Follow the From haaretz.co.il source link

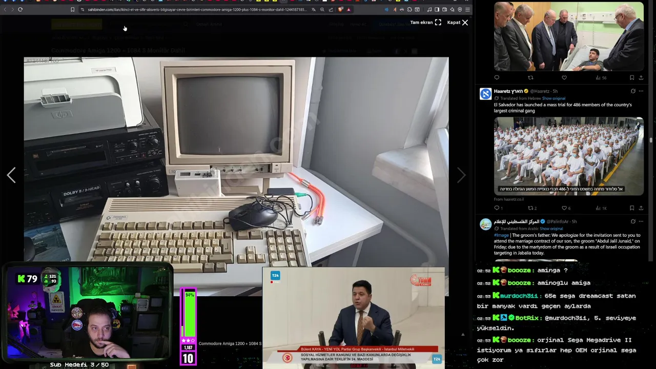pos(508,199)
